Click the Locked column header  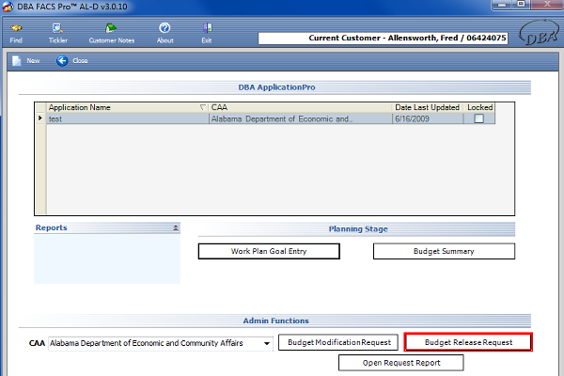(x=479, y=107)
